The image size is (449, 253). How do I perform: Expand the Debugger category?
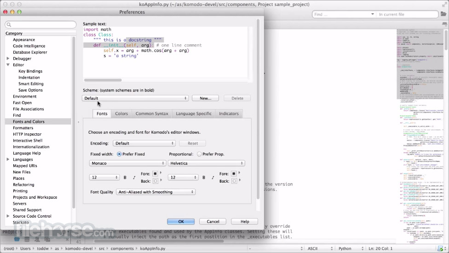[x=8, y=58]
